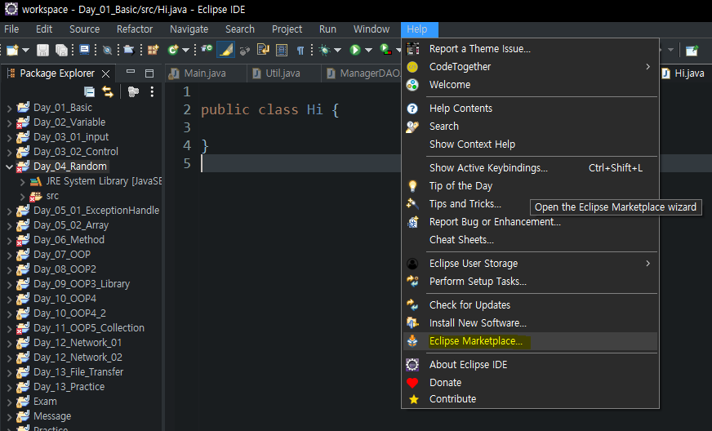Click Perform Setup Tasks
The height and width of the screenshot is (431, 712).
pos(530,281)
